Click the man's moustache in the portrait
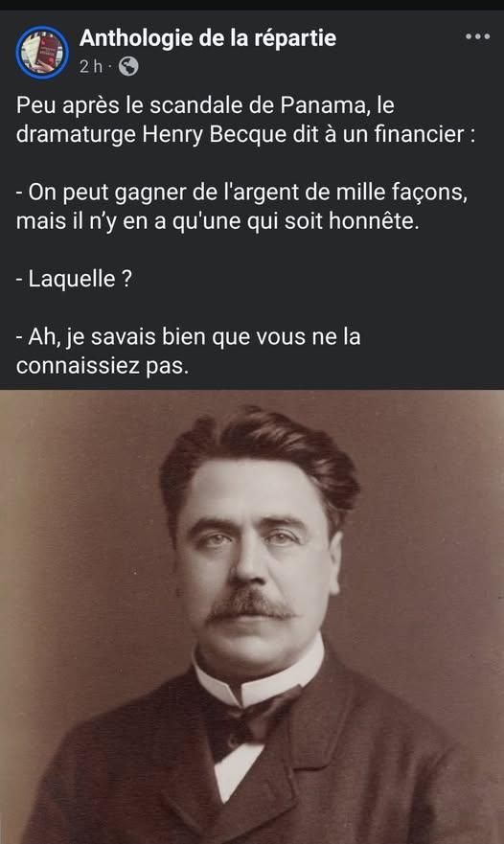504x844 pixels. [250, 605]
